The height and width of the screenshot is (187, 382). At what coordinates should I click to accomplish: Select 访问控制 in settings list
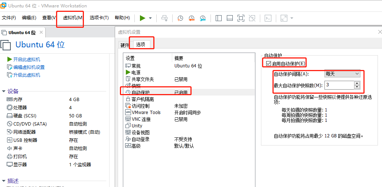[x=189, y=106]
